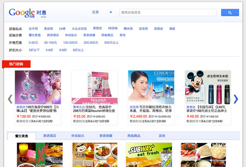The height and width of the screenshot is (167, 246).
Task: Select price range 500元以上
Action: pyautogui.click(x=111, y=43)
